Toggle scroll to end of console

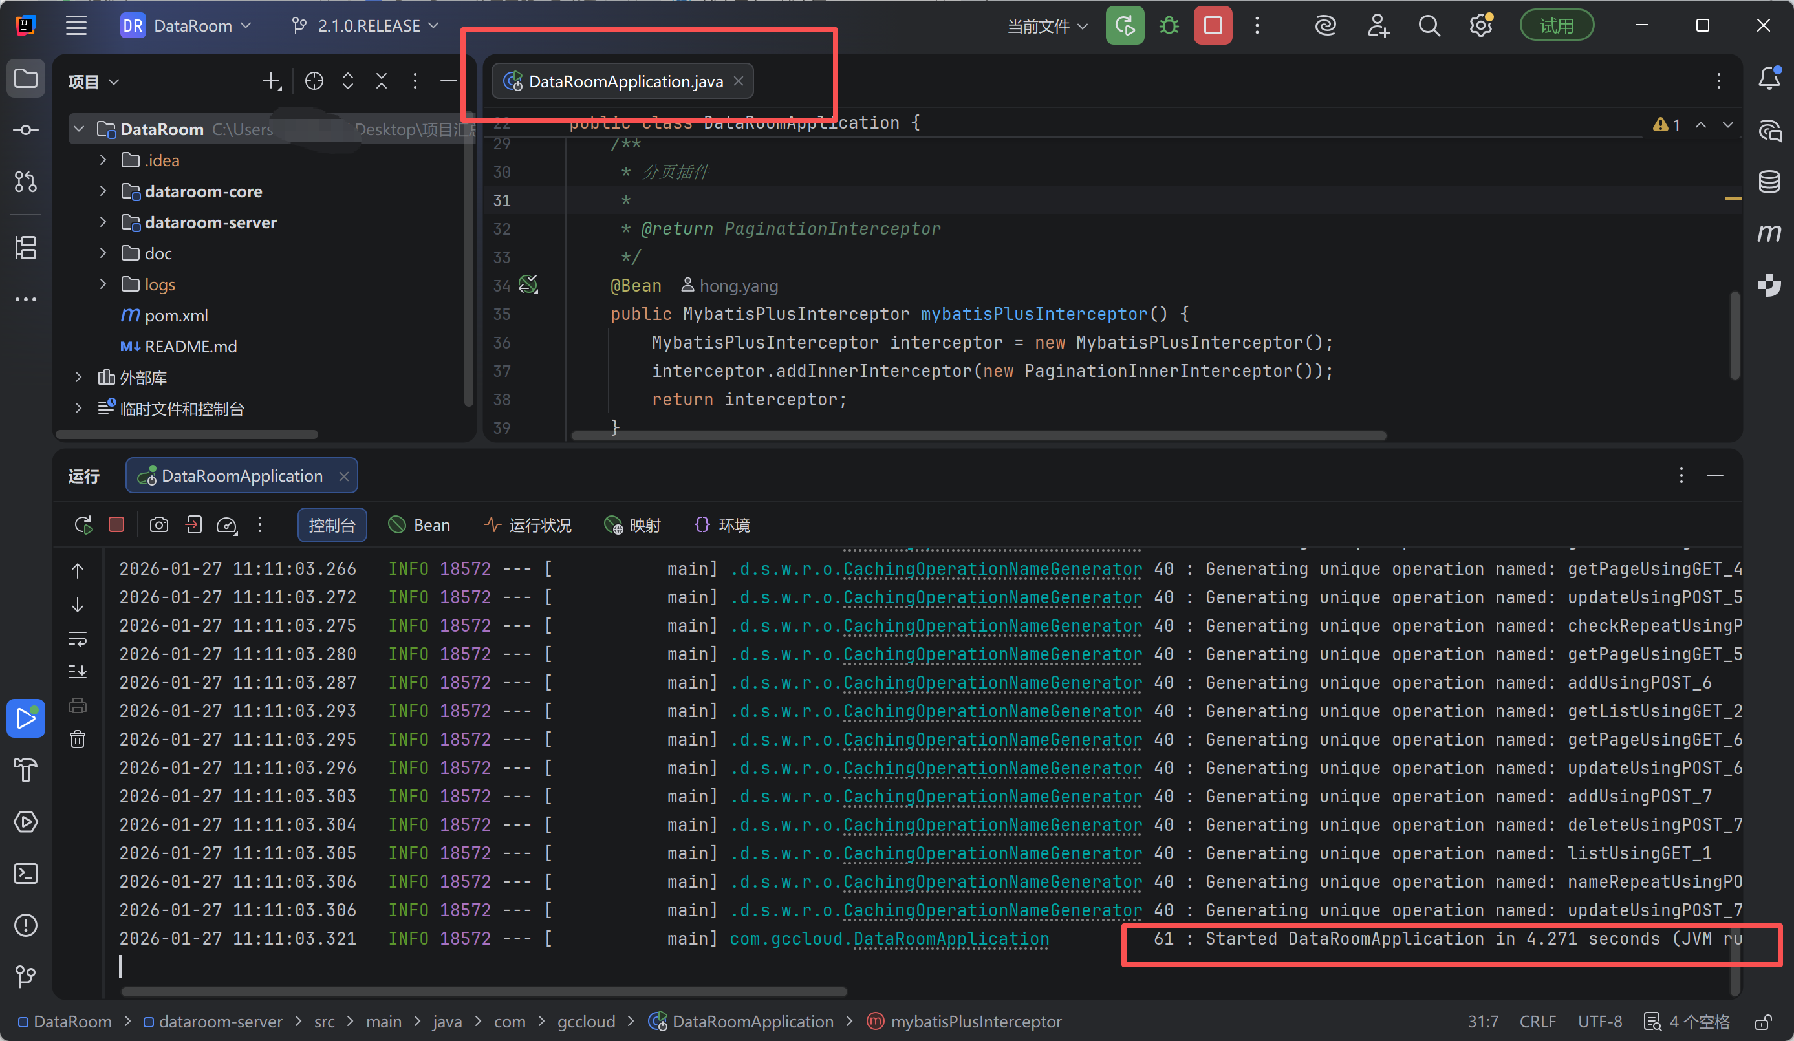pyautogui.click(x=78, y=672)
